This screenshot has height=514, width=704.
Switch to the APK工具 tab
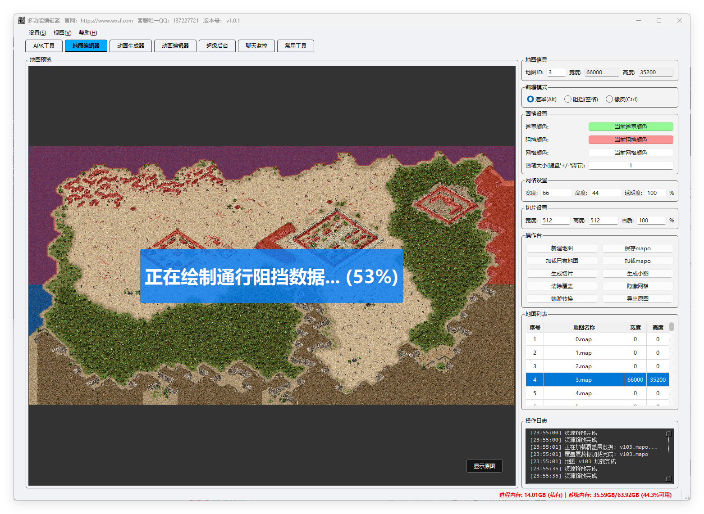coord(44,46)
